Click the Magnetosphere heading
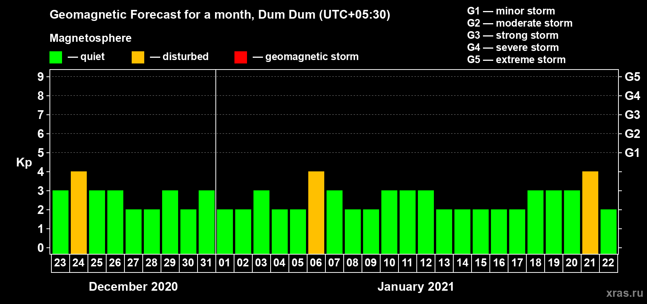647x304 pixels. [91, 38]
